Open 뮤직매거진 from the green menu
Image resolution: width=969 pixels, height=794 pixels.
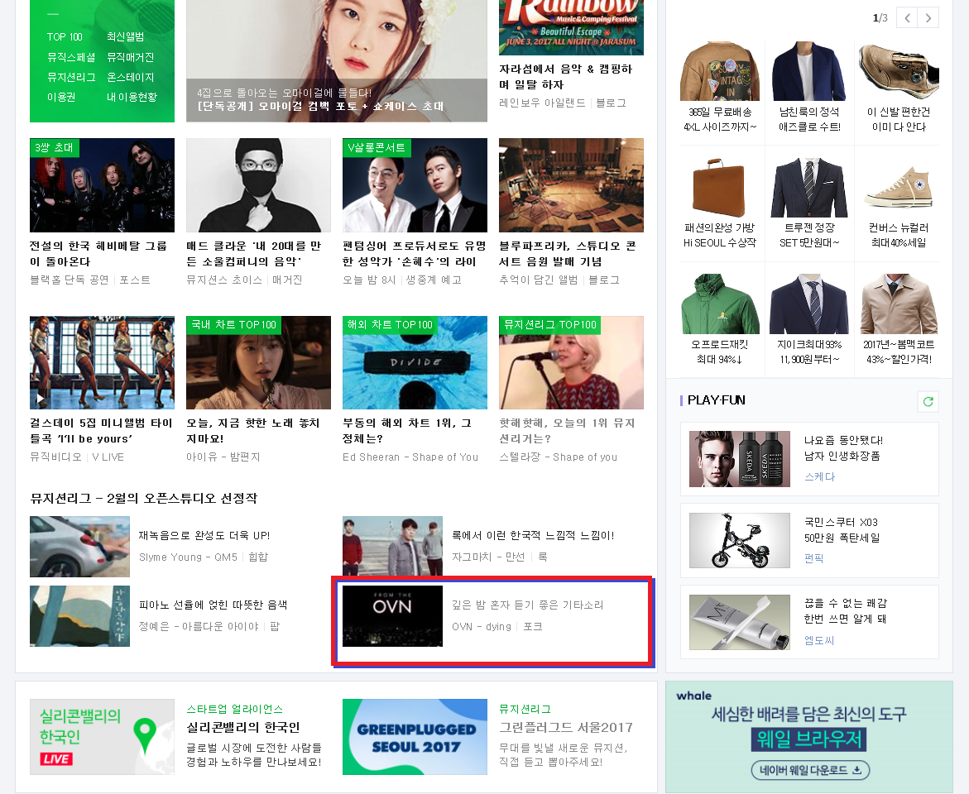(130, 57)
